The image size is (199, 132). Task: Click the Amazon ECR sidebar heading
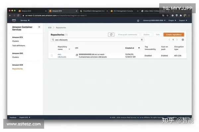pos(18,65)
